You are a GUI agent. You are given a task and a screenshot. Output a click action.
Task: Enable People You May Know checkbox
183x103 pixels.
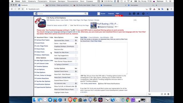click(x=76, y=52)
